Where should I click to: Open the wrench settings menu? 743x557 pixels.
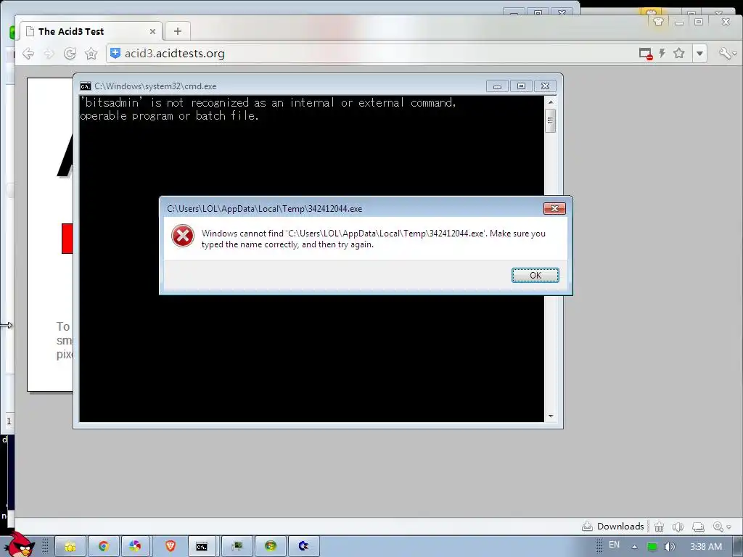pos(727,53)
